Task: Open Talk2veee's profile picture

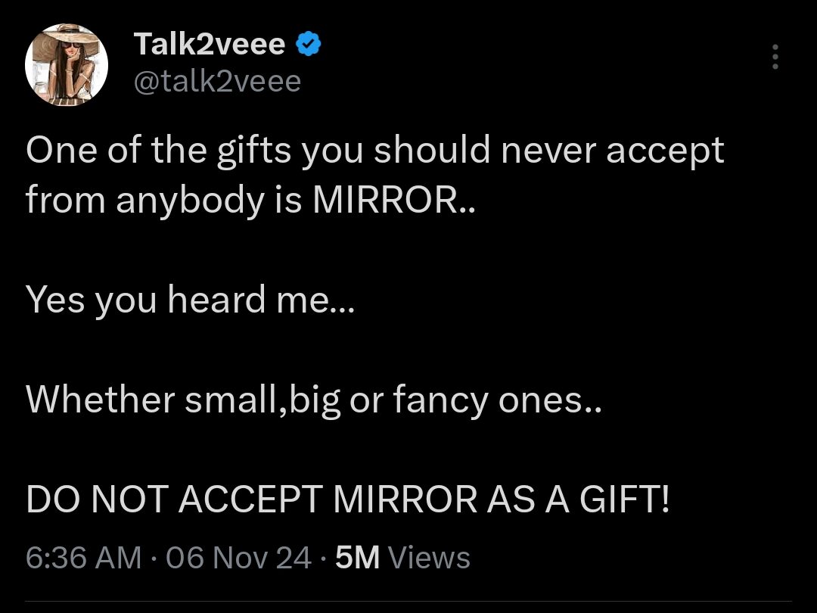Action: 67,64
